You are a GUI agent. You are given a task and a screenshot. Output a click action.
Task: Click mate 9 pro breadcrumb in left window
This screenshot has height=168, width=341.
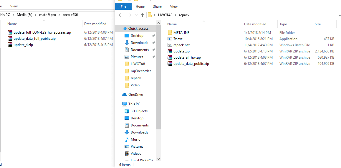pos(47,15)
